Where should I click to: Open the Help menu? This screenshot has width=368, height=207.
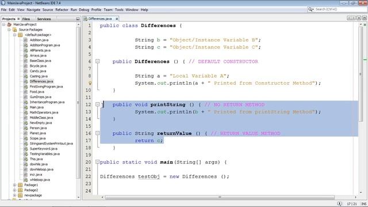(144, 10)
